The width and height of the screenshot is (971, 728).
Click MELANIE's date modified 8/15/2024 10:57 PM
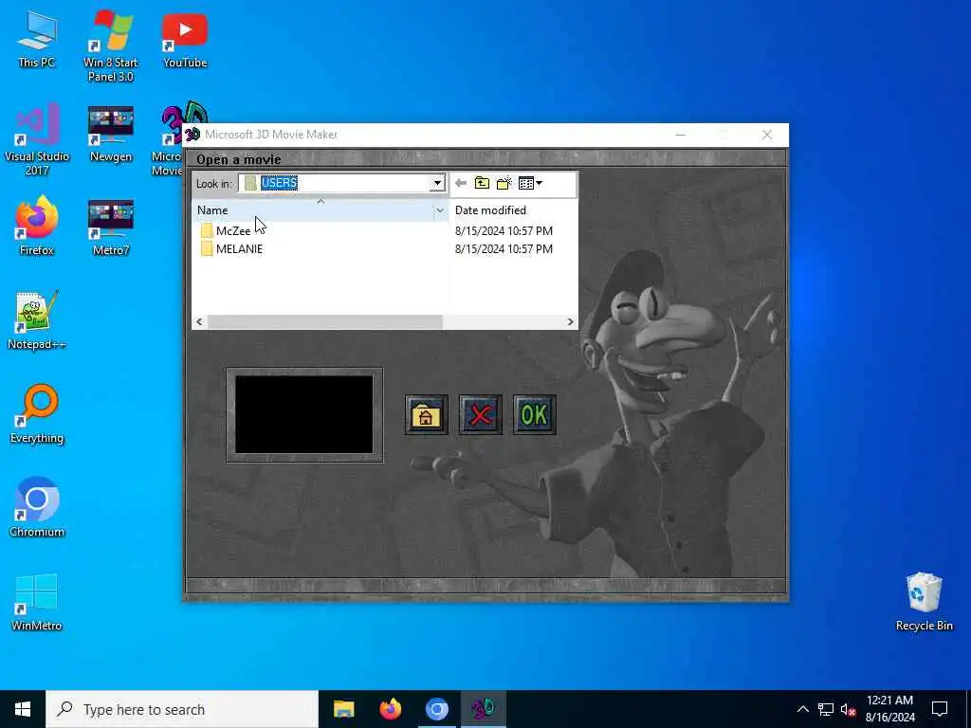[504, 249]
